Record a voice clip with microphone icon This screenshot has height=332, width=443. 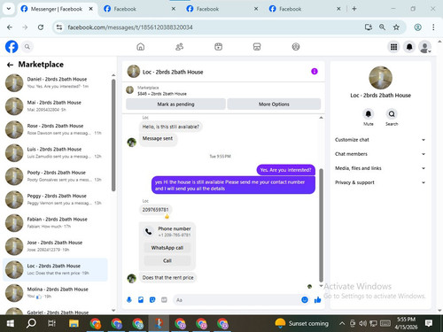coord(129,300)
